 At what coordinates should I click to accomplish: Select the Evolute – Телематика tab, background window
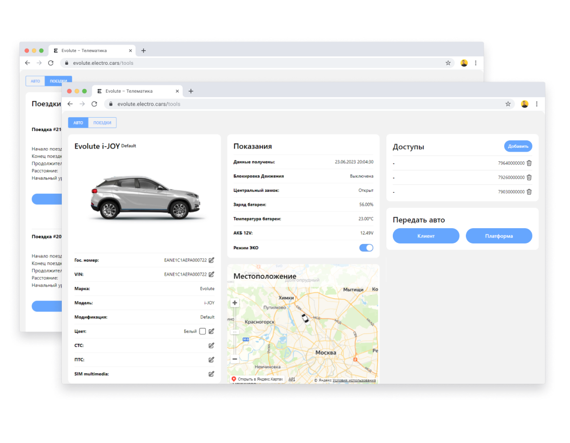pyautogui.click(x=92, y=51)
